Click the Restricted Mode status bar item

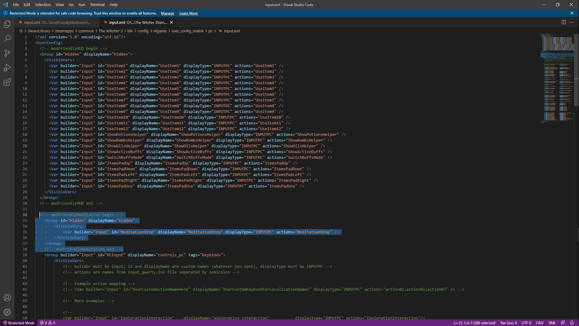click(x=19, y=323)
